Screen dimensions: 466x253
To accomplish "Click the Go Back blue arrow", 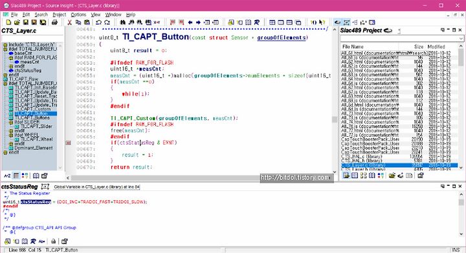I will pyautogui.click(x=190, y=22).
